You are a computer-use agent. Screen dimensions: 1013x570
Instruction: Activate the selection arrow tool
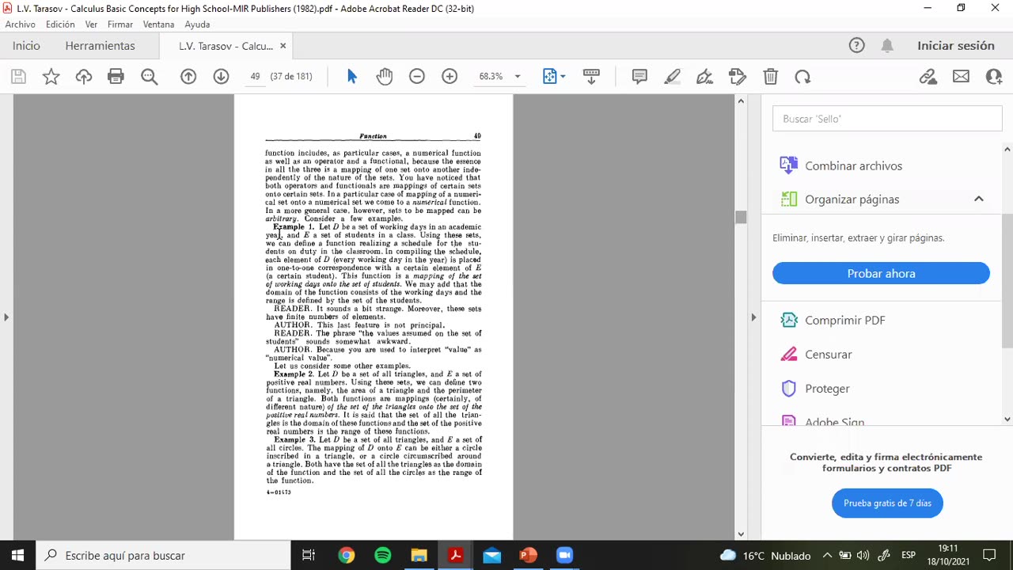point(352,77)
